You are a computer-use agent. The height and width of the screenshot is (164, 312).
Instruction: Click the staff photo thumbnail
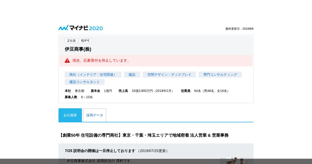237,161
